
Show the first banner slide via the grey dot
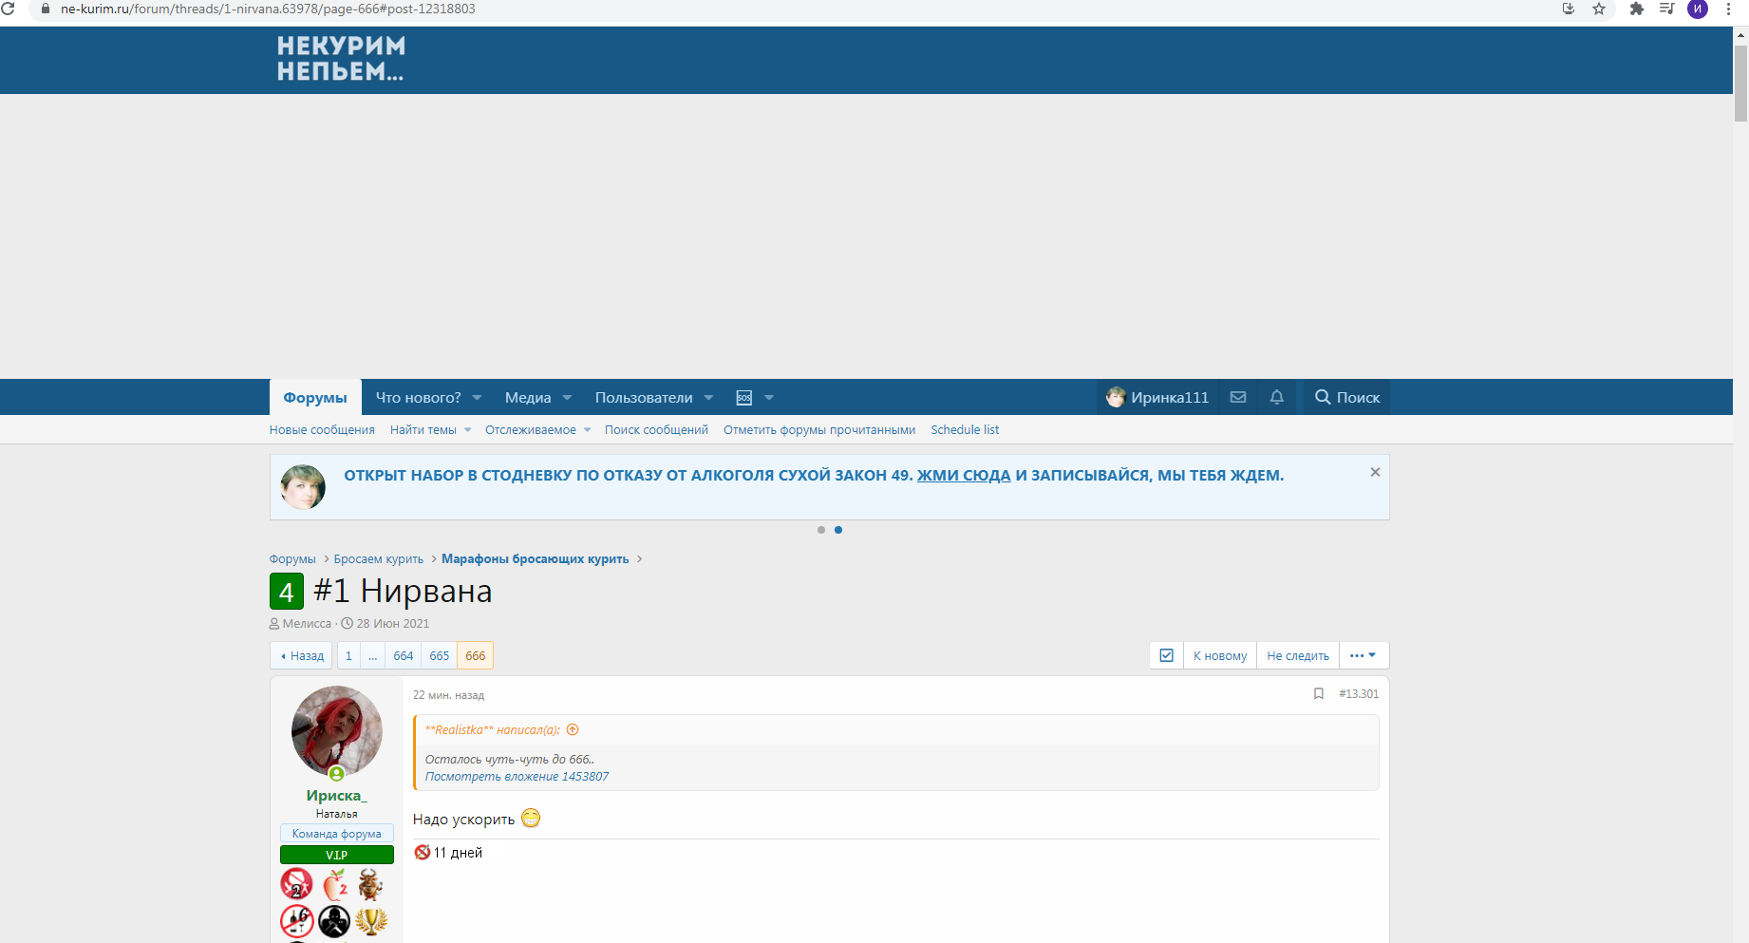(x=821, y=530)
